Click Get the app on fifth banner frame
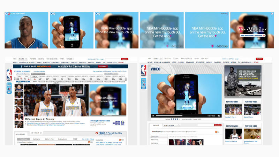Screen dimensions: 279x157 tap(207, 36)
